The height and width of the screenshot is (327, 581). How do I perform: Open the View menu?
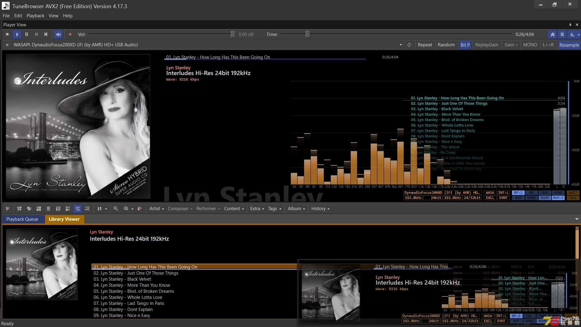click(x=54, y=16)
